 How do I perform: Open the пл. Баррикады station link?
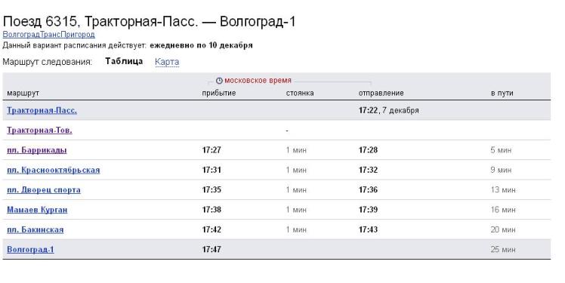pyautogui.click(x=37, y=150)
